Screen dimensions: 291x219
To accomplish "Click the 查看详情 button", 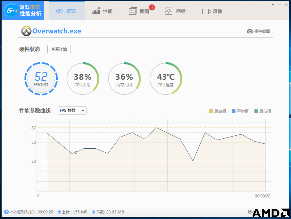I will [x=59, y=49].
